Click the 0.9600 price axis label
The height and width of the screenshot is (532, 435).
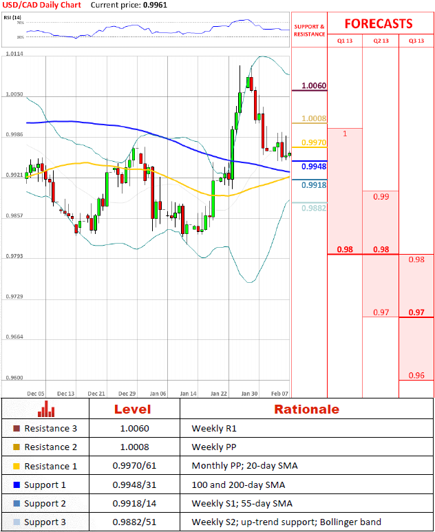[x=14, y=378]
